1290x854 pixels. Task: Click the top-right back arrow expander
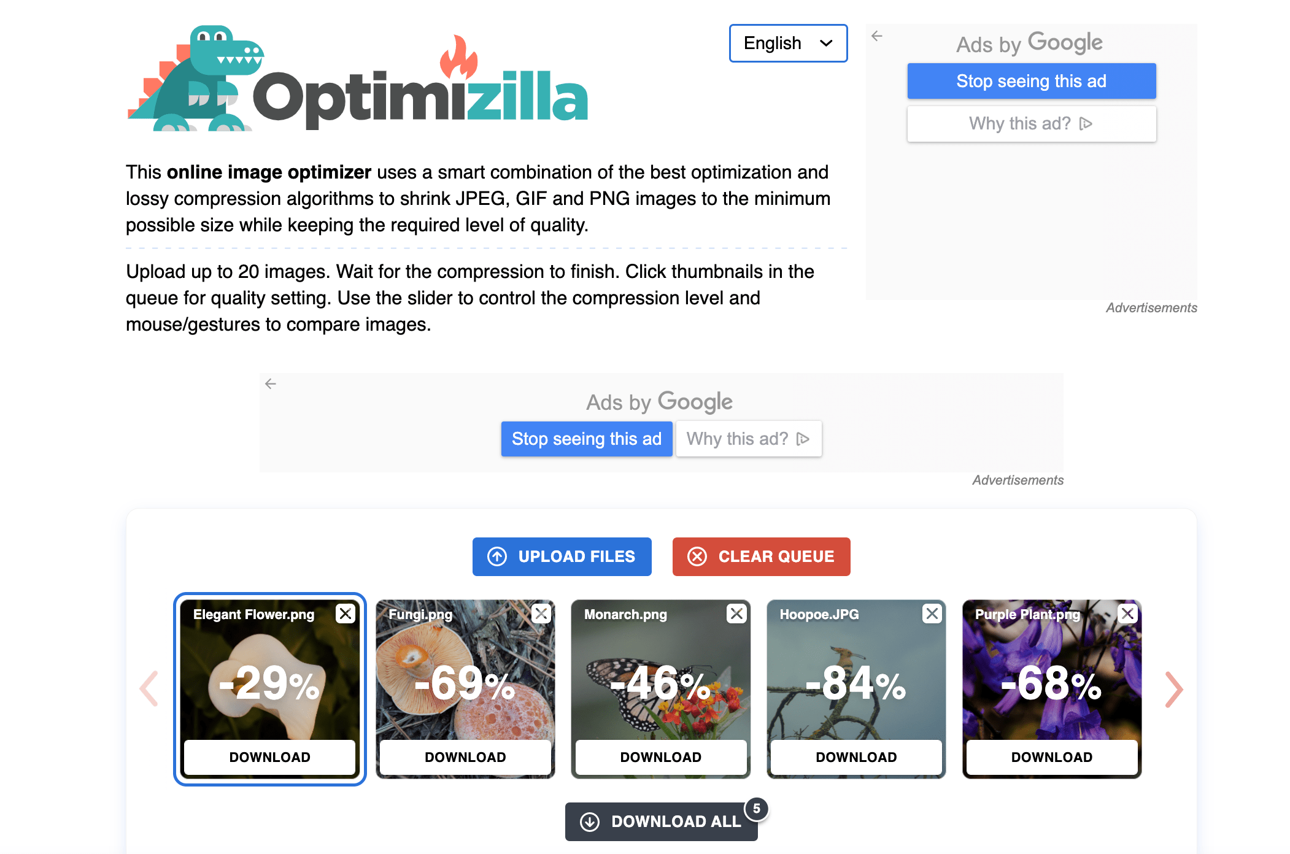(878, 34)
